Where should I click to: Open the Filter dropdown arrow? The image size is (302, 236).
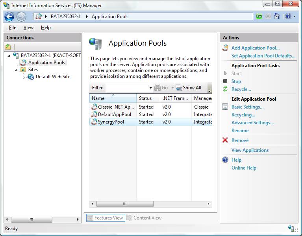(150, 88)
